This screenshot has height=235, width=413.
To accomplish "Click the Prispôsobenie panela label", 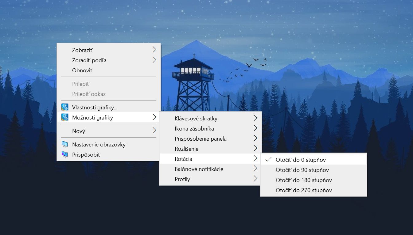I will [201, 139].
